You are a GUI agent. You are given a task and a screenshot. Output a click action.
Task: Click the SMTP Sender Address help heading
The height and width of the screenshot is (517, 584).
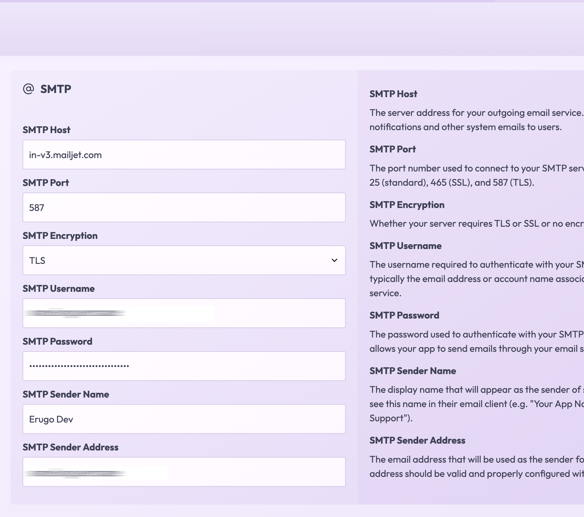(x=417, y=440)
